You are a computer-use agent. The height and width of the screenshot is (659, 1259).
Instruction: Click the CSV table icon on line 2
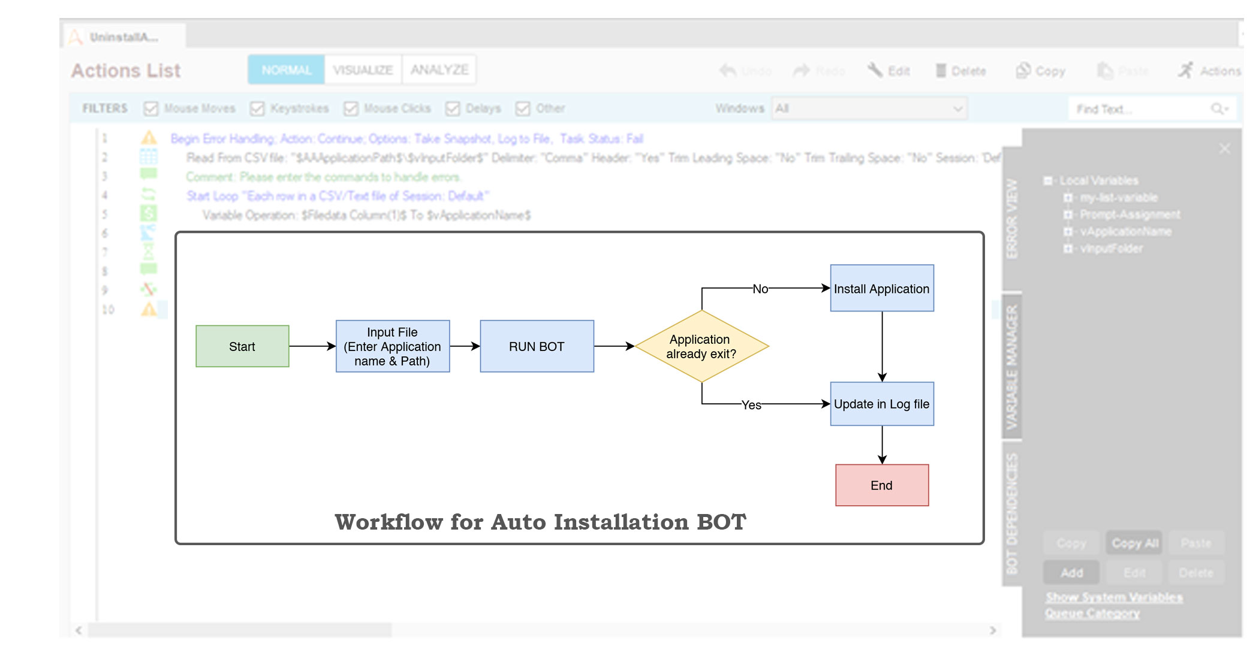tap(148, 158)
